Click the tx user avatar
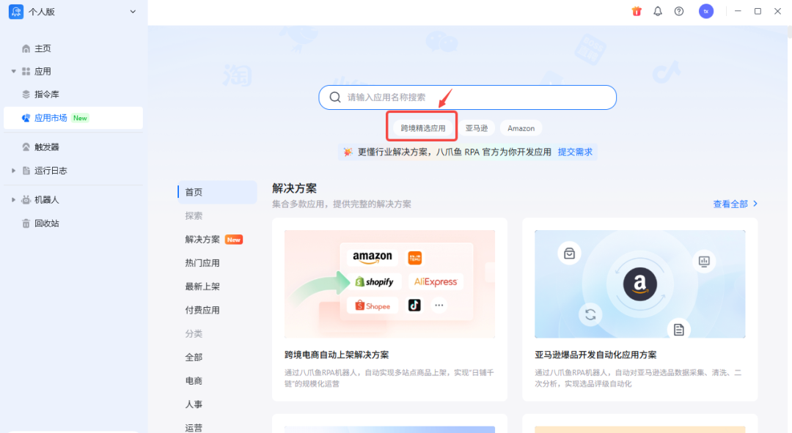The width and height of the screenshot is (792, 433). (x=705, y=11)
